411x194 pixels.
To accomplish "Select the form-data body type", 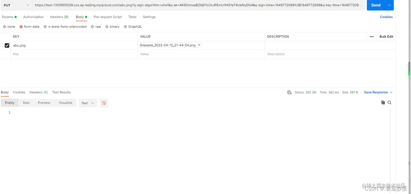I will click(29, 27).
